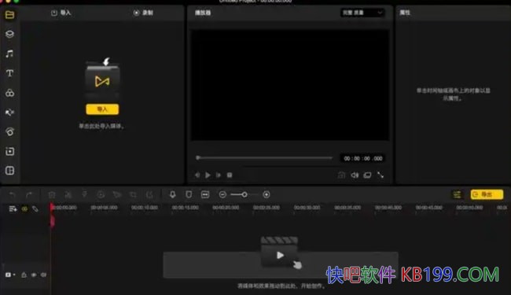Image resolution: width=511 pixels, height=295 pixels.
Task: Toggle the track lock icon
Action: tap(24, 275)
